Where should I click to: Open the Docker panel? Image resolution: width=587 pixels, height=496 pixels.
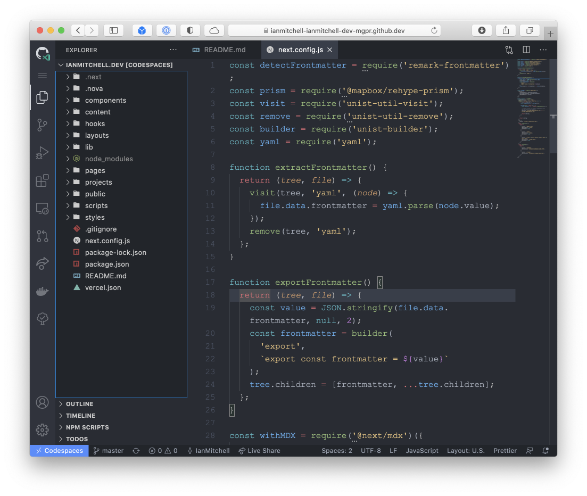[x=42, y=291]
